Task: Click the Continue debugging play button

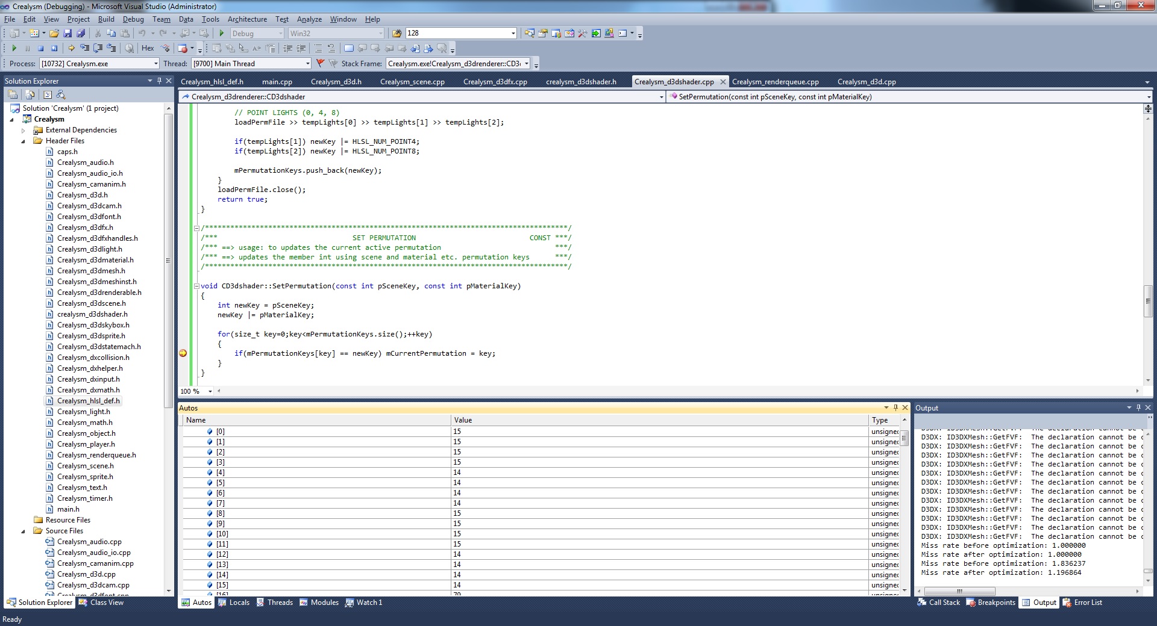Action: tap(14, 48)
